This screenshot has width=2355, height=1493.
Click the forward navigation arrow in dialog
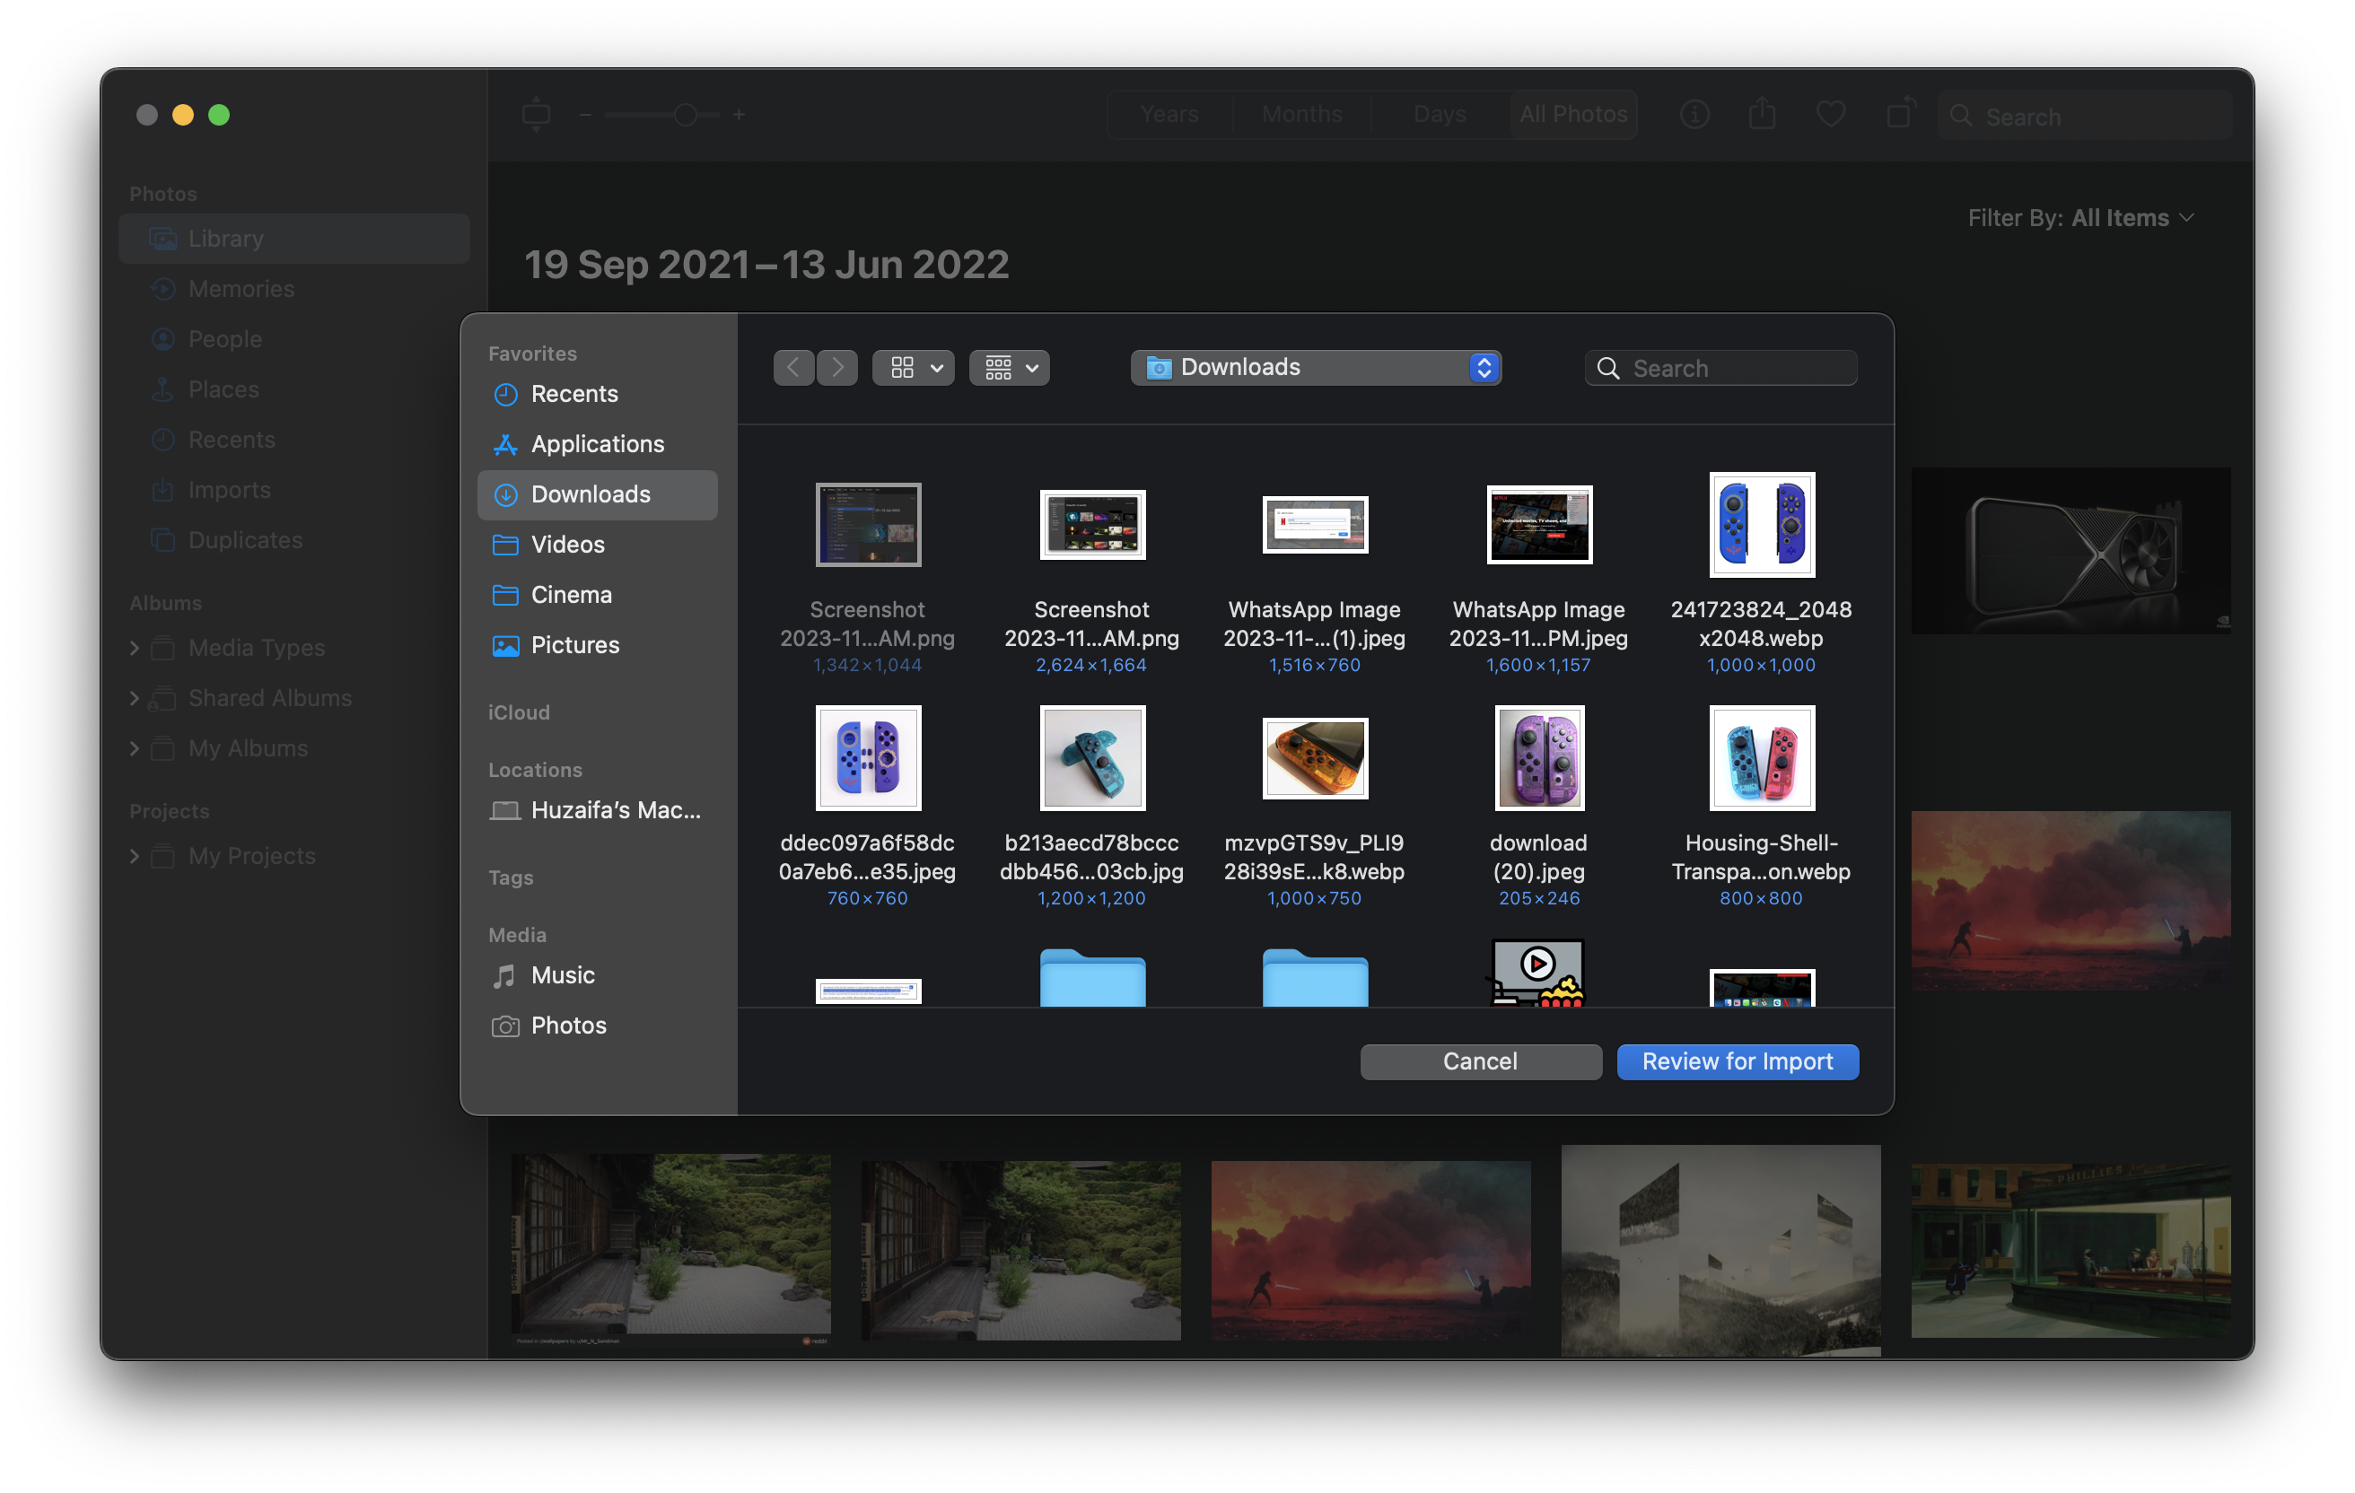tap(837, 368)
